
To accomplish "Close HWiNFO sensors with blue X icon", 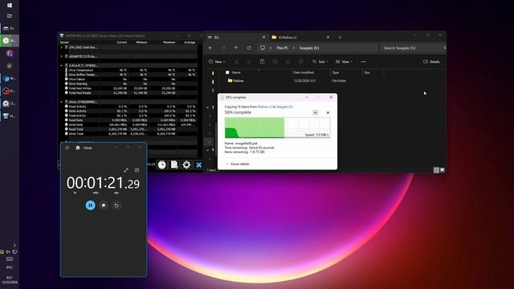I will [198, 165].
